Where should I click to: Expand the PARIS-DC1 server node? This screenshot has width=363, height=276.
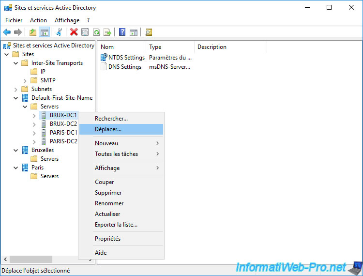pyautogui.click(x=34, y=133)
